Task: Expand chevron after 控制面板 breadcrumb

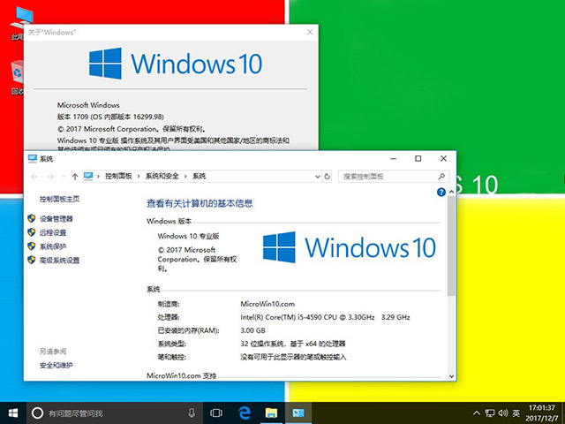Action: tap(139, 177)
